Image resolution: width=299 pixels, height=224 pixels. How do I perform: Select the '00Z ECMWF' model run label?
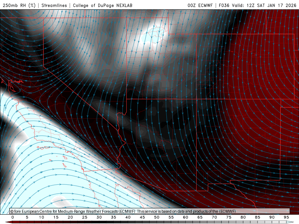200,5
